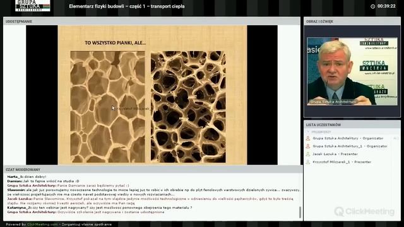The width and height of the screenshot is (404, 227).
Task: Click the clock icon beside the timer
Action: coord(372,6)
